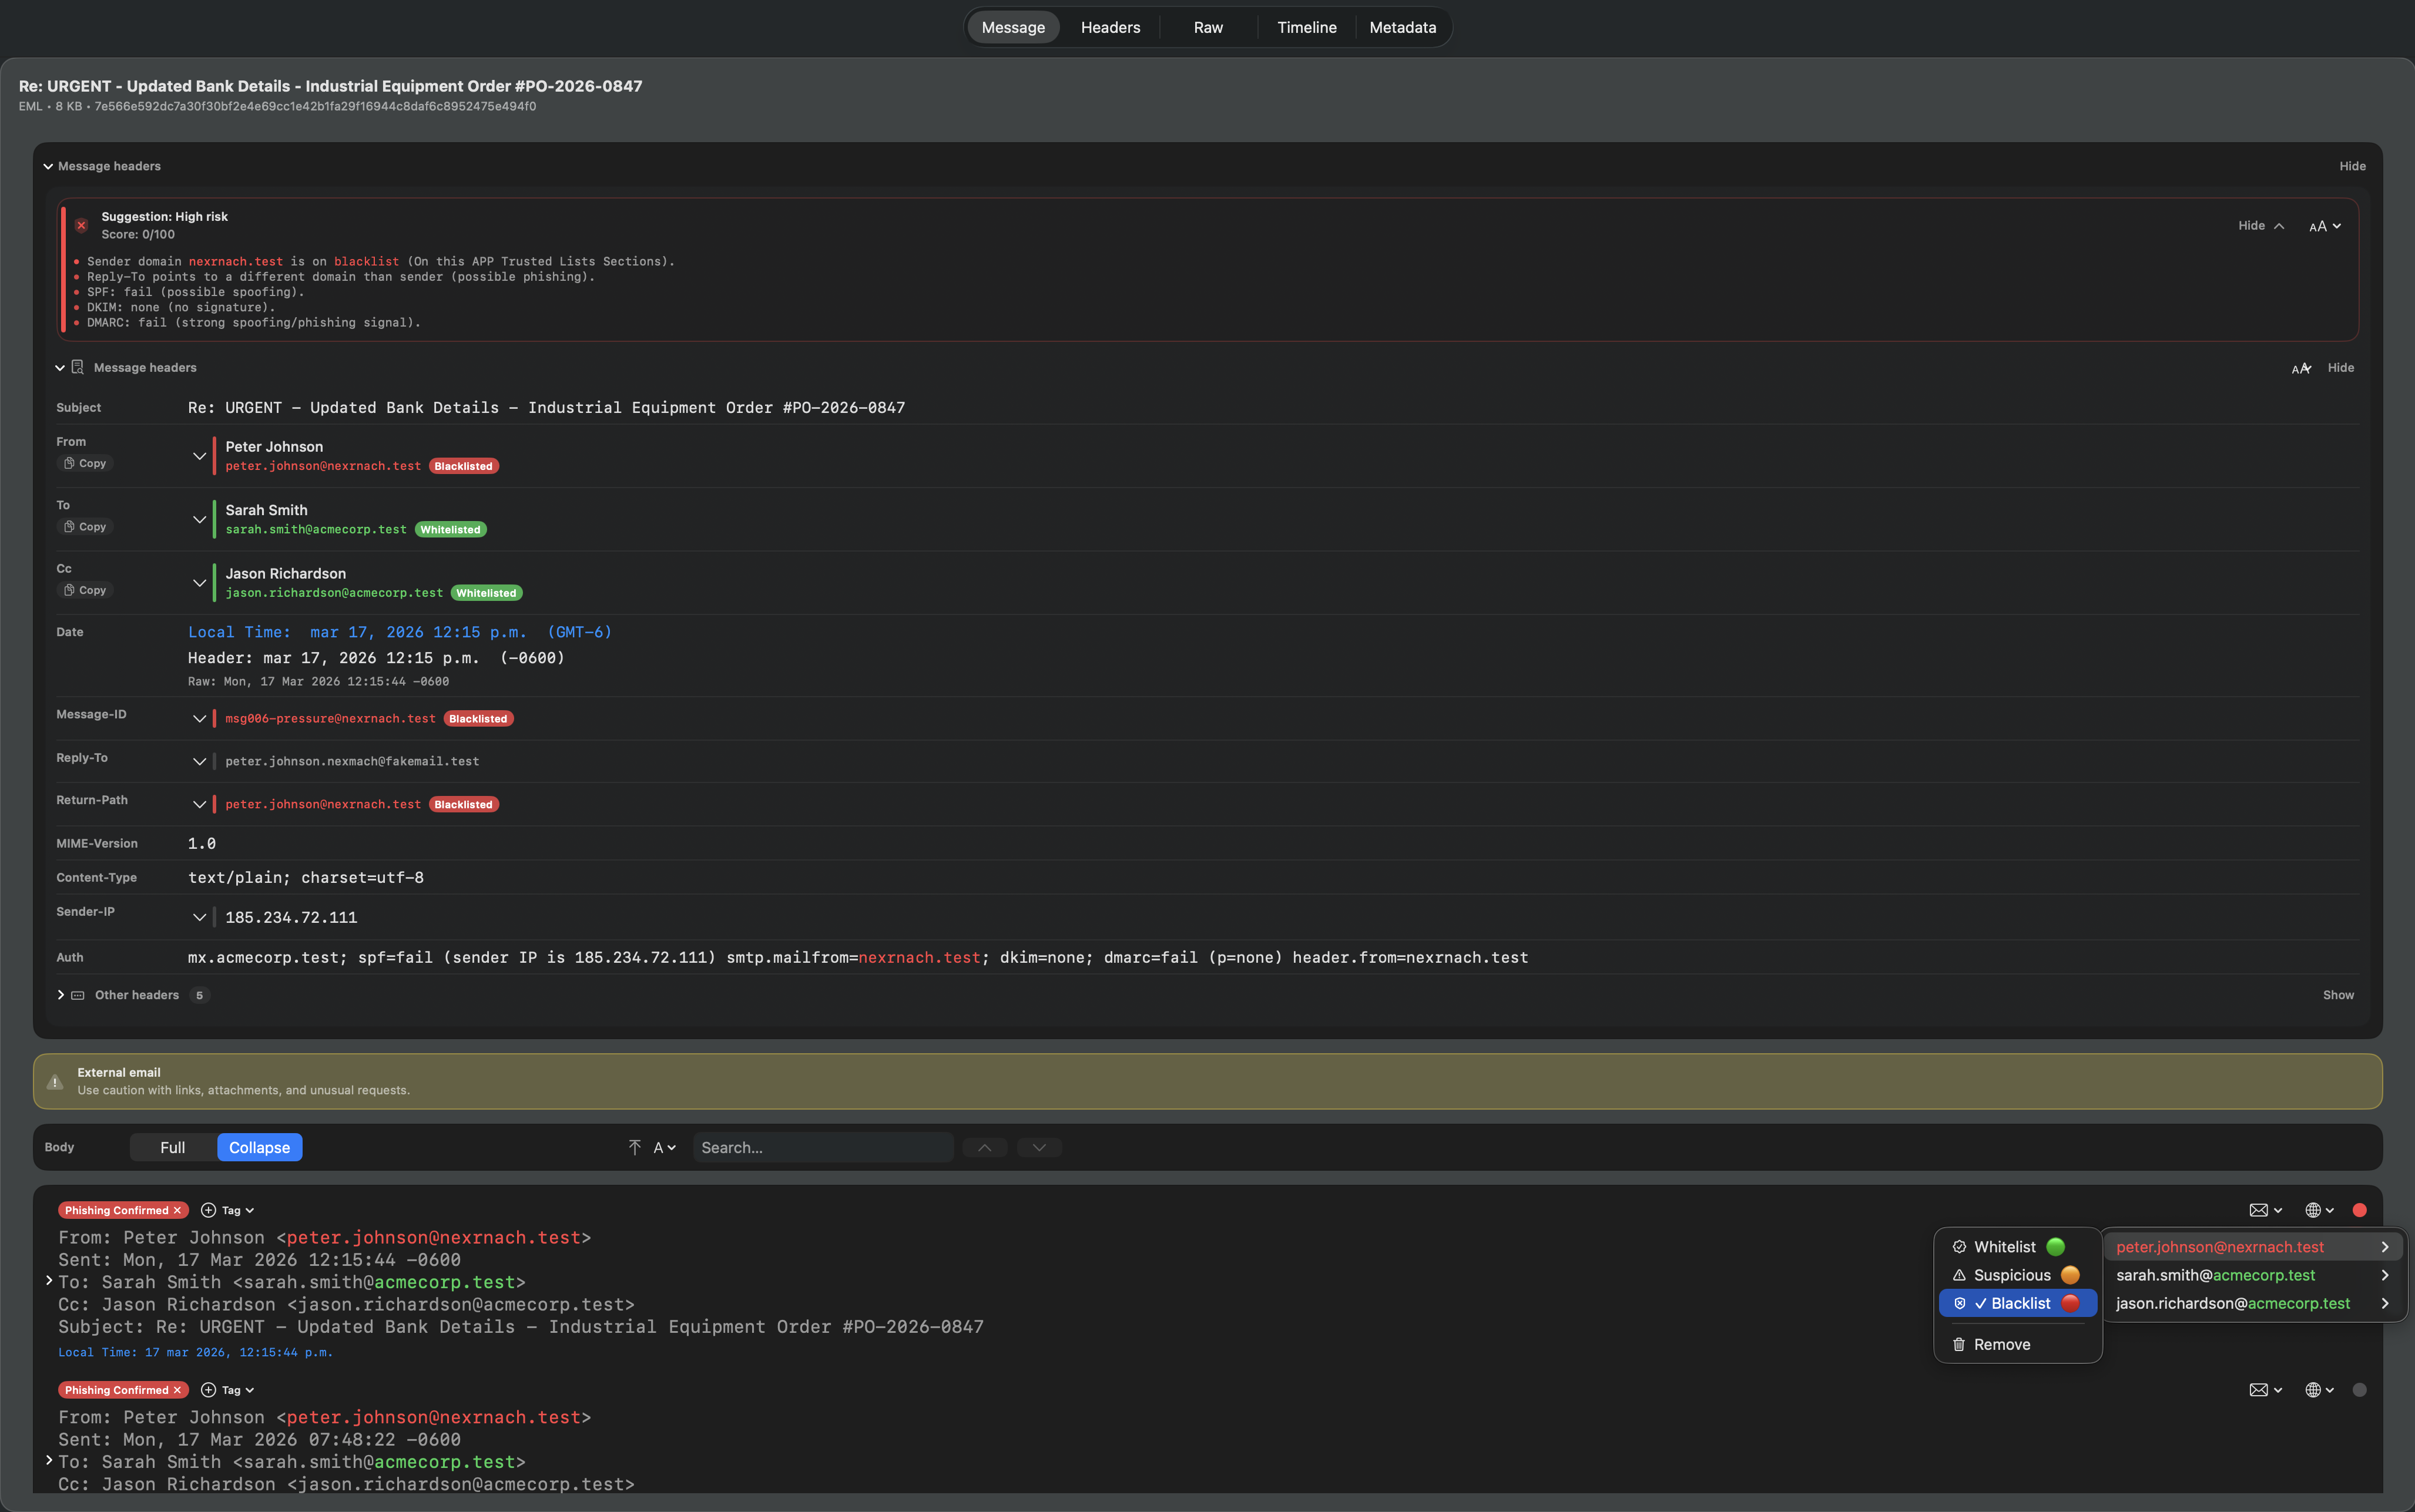
Task: Click inside the body Search field
Action: point(822,1147)
